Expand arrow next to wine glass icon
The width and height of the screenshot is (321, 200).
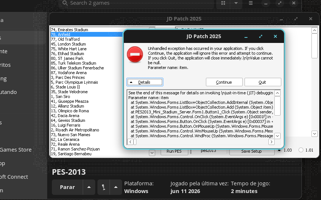[116, 187]
